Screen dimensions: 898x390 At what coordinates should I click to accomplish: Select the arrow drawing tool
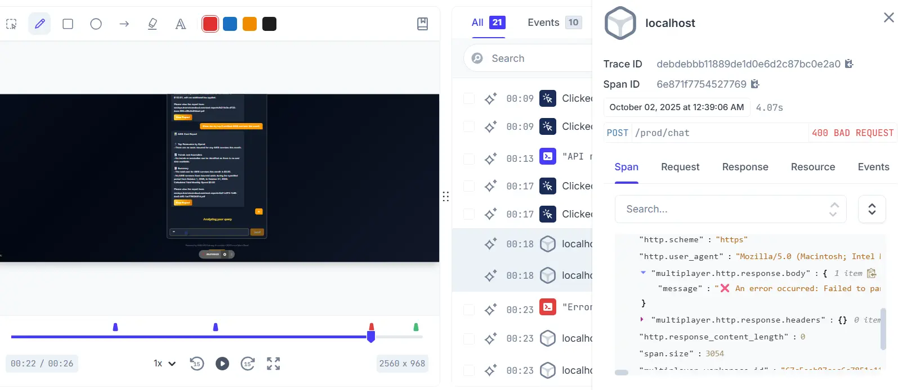pos(124,24)
